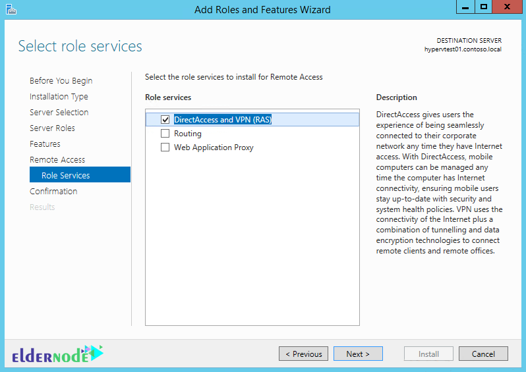Click the wizard icon in title bar
Viewport: 526px width, 372px height.
[x=11, y=10]
